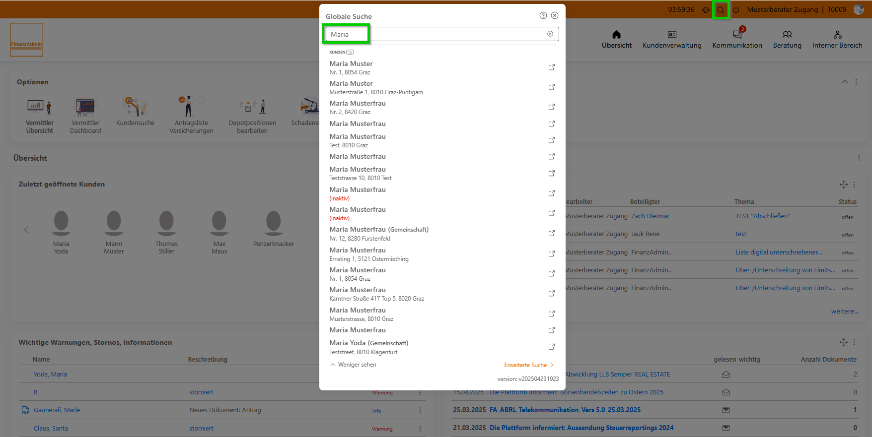The height and width of the screenshot is (437, 872).
Task: Click the global search magnifier icon
Action: [720, 10]
